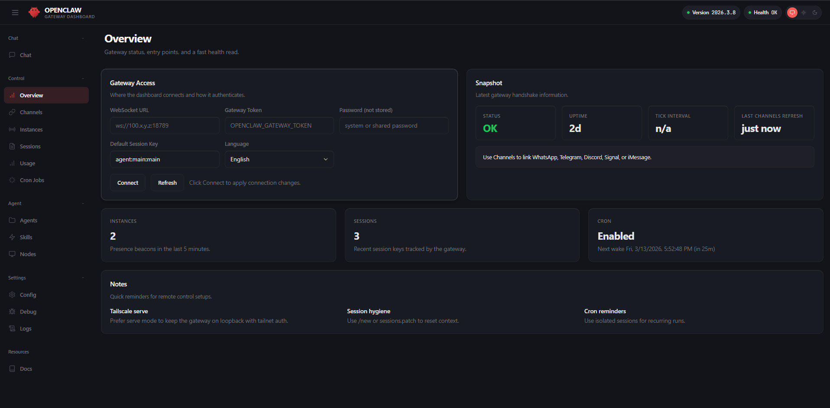Click the Overview bar-chart icon
830x408 pixels.
[12, 95]
